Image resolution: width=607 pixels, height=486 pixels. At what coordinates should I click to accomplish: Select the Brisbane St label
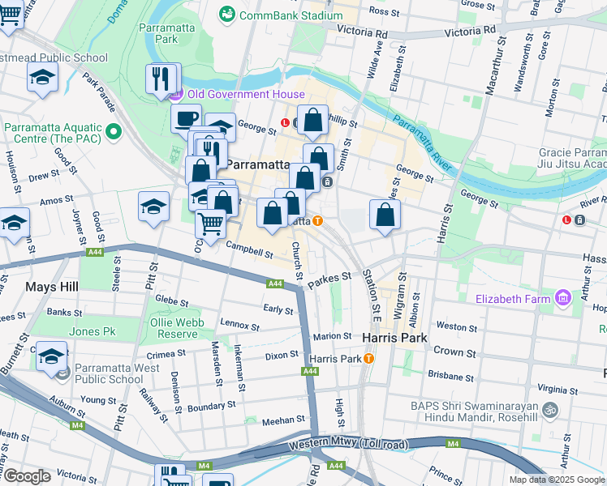point(450,376)
